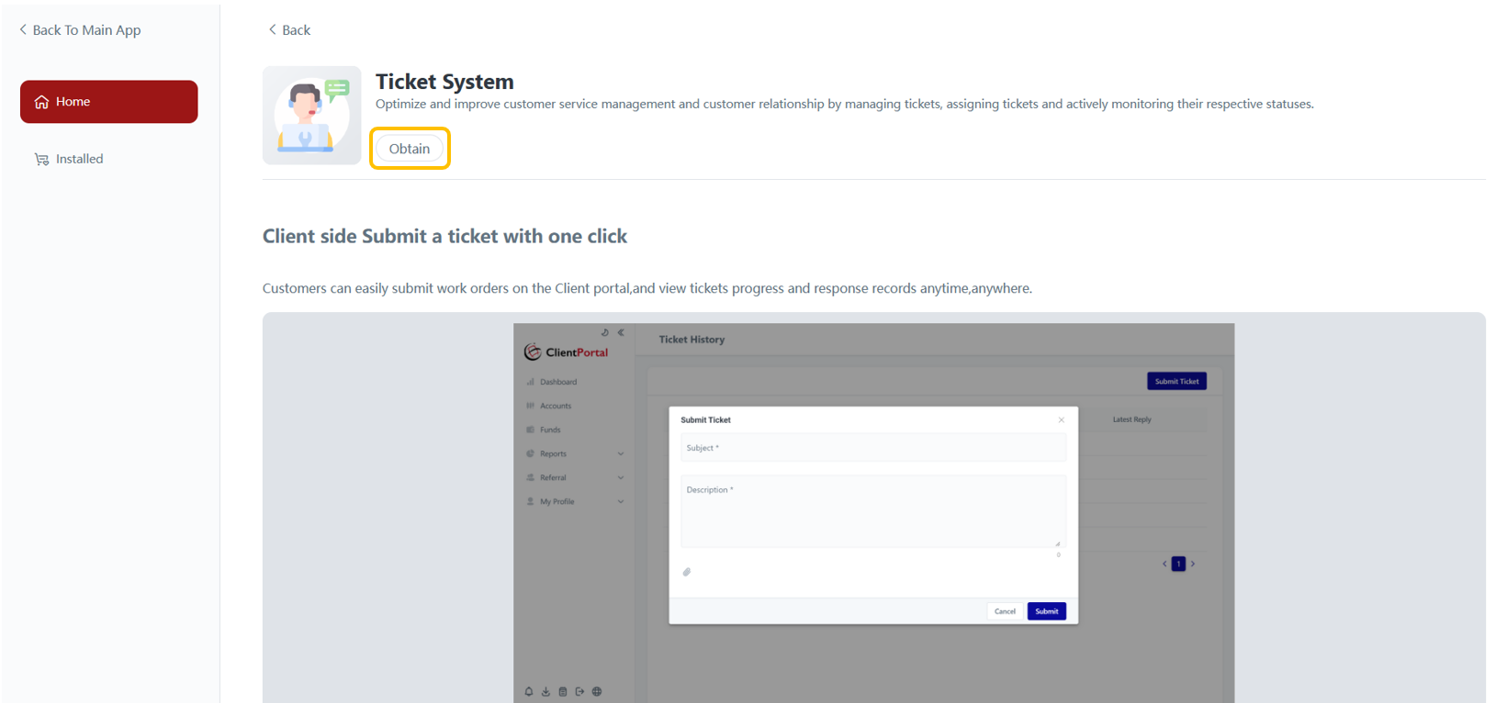Click the logout icon in the preview sidebar
The height and width of the screenshot is (703, 1507).
tap(579, 692)
